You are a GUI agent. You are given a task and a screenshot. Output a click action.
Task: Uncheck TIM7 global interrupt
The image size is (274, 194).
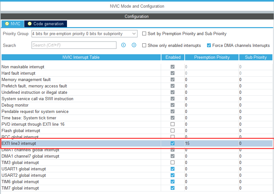pyautogui.click(x=173, y=188)
